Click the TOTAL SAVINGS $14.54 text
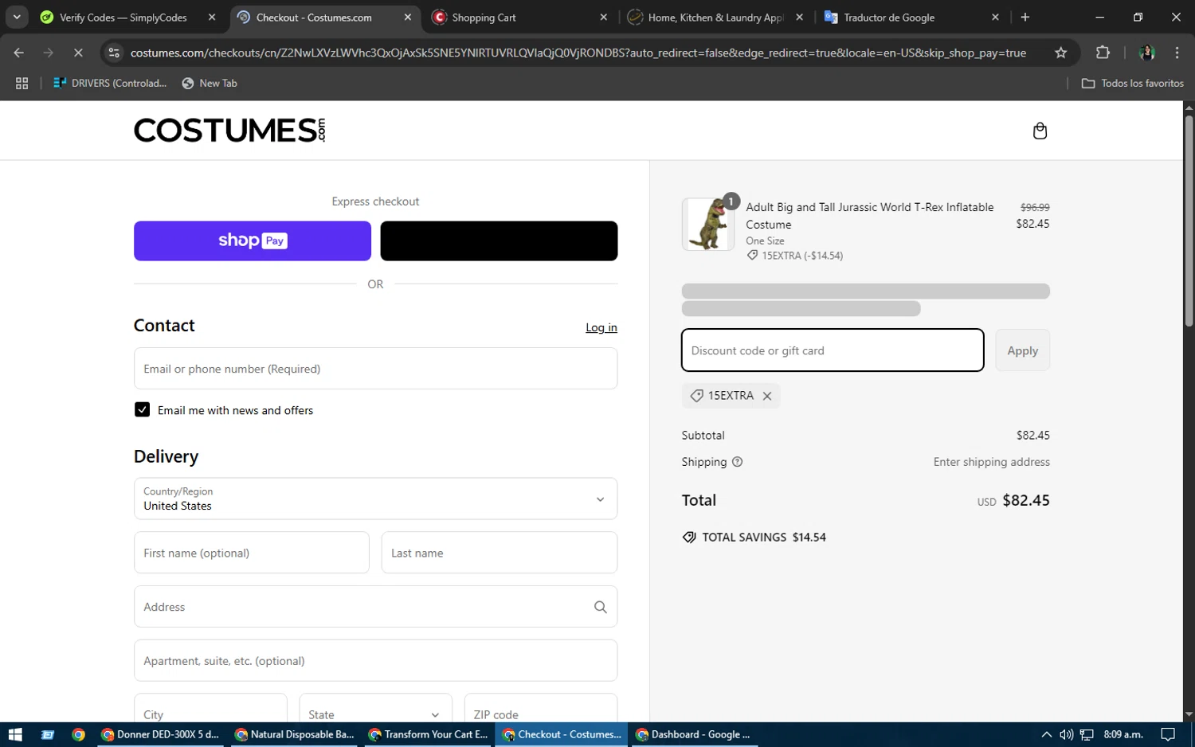Image resolution: width=1195 pixels, height=747 pixels. (764, 538)
